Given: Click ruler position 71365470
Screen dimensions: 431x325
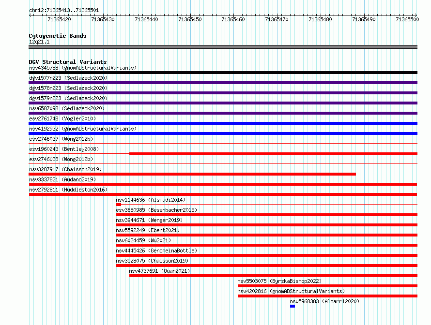Looking at the screenshot, I should 277,19.
